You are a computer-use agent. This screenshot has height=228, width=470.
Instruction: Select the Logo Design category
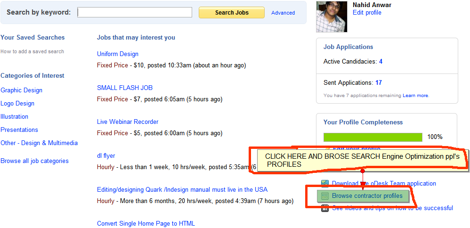pos(17,103)
